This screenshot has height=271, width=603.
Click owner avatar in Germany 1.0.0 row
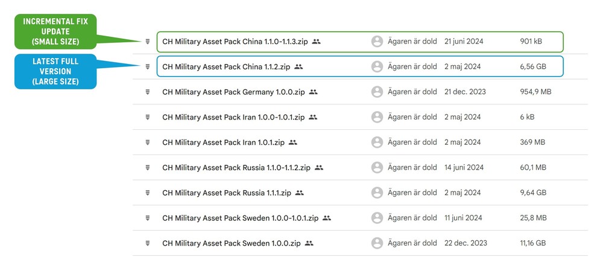(377, 92)
